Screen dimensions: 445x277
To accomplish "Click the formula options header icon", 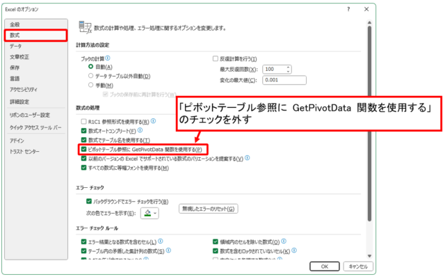I will pos(85,27).
